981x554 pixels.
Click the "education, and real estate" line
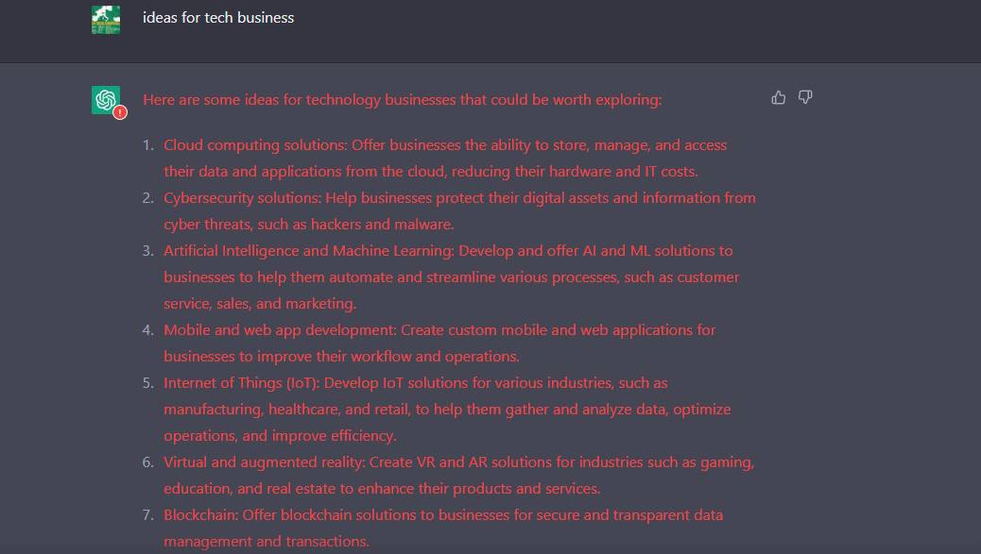tap(382, 489)
